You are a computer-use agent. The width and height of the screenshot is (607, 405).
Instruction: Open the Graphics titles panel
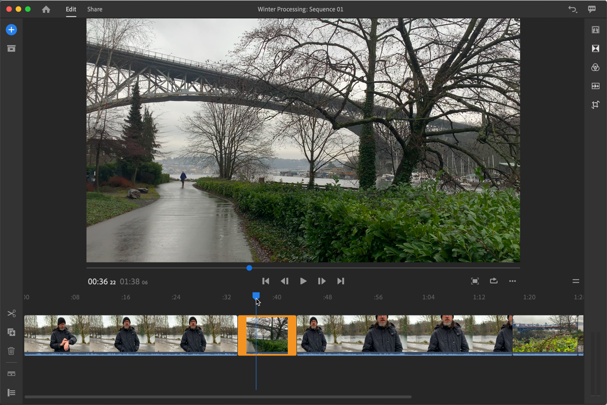pos(595,30)
